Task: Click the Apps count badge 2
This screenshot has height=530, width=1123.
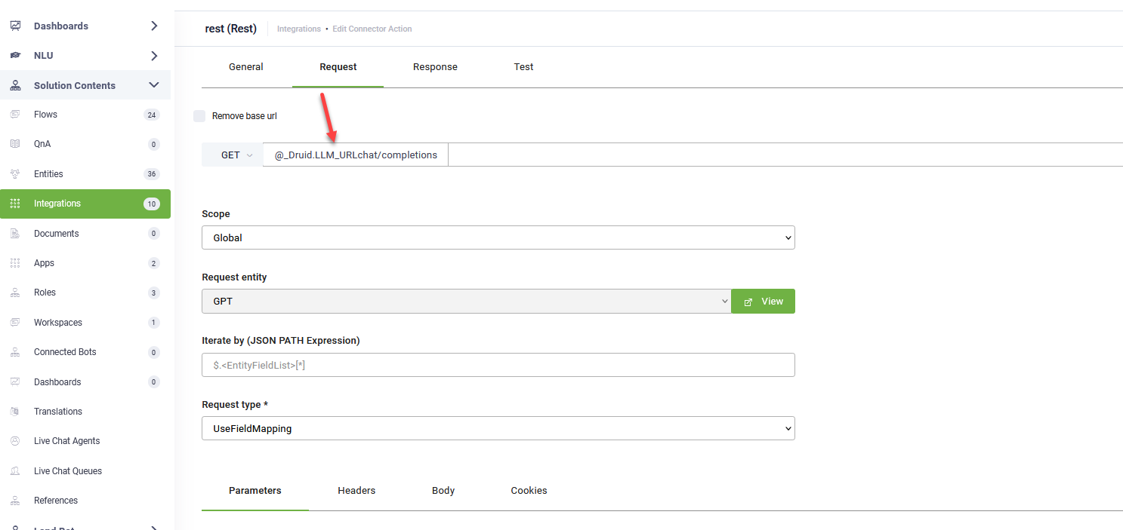Action: click(x=154, y=264)
